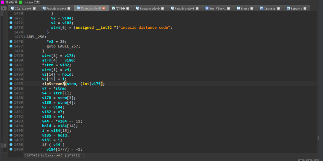Click the Hex View-1 tab icon
This screenshot has height=161, width=323.
tap(207, 8)
